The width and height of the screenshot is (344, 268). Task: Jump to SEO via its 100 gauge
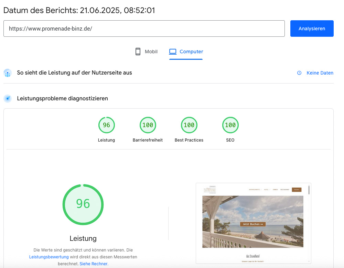tap(230, 125)
